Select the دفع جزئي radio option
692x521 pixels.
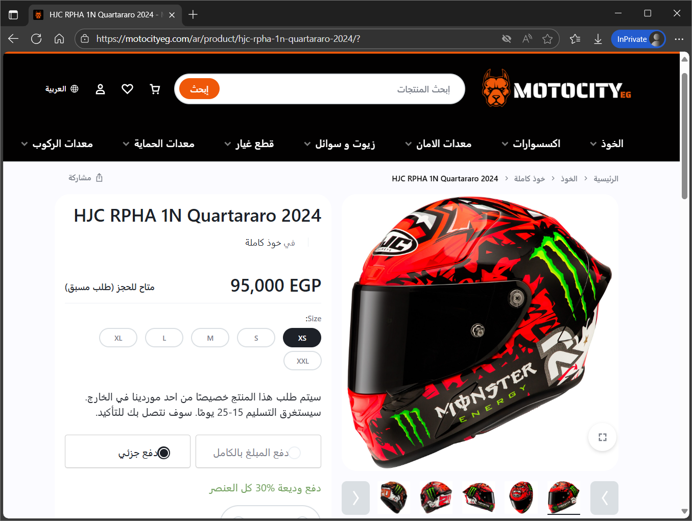click(164, 453)
